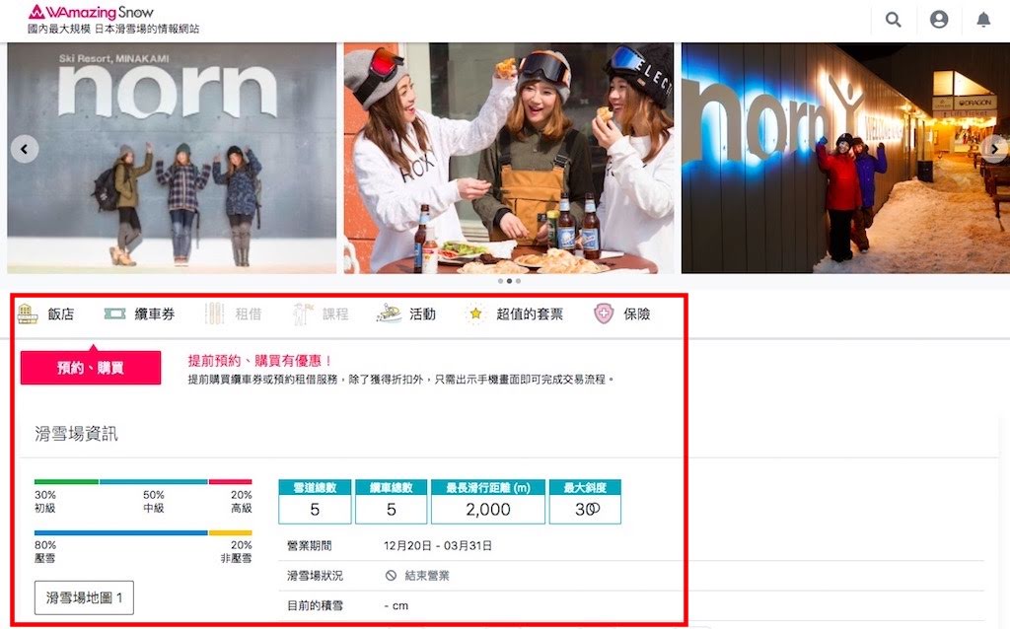
Task: Click the hotel building icon
Action: [x=28, y=314]
